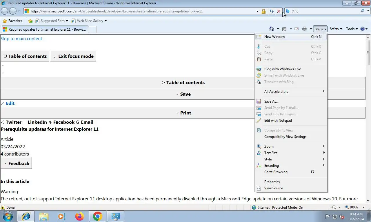371x222 pixels.
Task: Select the Required updates for IE11 tab
Action: coord(44,29)
